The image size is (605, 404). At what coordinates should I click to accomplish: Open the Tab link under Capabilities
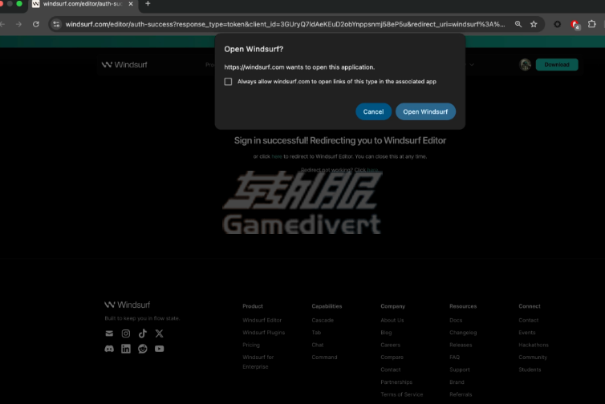tap(316, 333)
